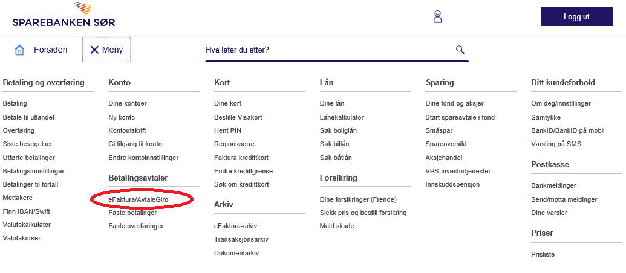
Task: Open the user profile icon
Action: 438,16
